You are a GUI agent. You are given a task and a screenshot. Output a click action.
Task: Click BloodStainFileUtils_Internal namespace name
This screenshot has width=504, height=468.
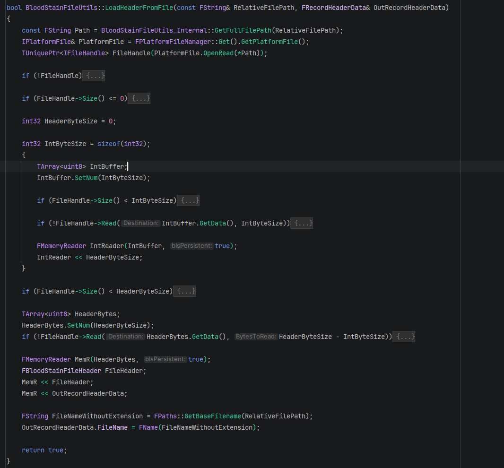click(154, 31)
